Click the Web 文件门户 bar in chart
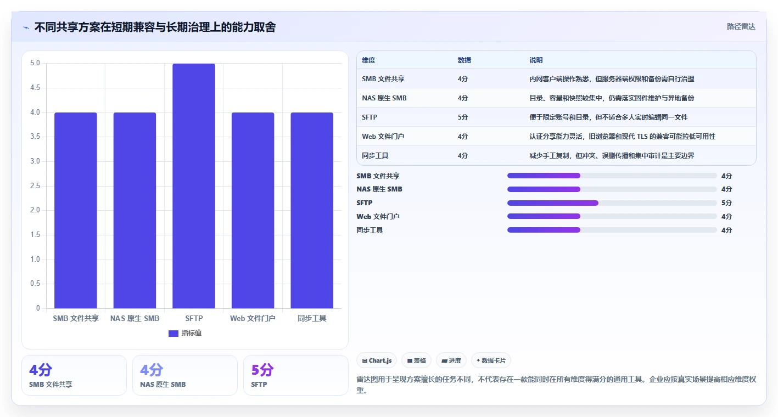The image size is (778, 417). tap(253, 210)
